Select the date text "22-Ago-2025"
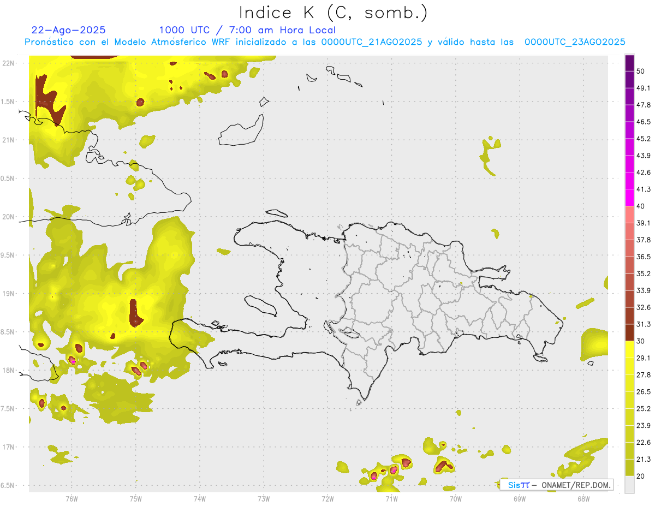Viewport: 655px width, 506px height. coord(69,30)
